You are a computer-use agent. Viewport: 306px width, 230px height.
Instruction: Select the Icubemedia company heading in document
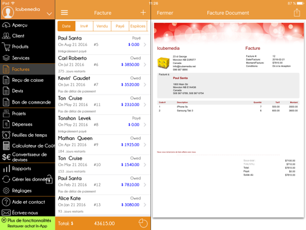point(168,49)
